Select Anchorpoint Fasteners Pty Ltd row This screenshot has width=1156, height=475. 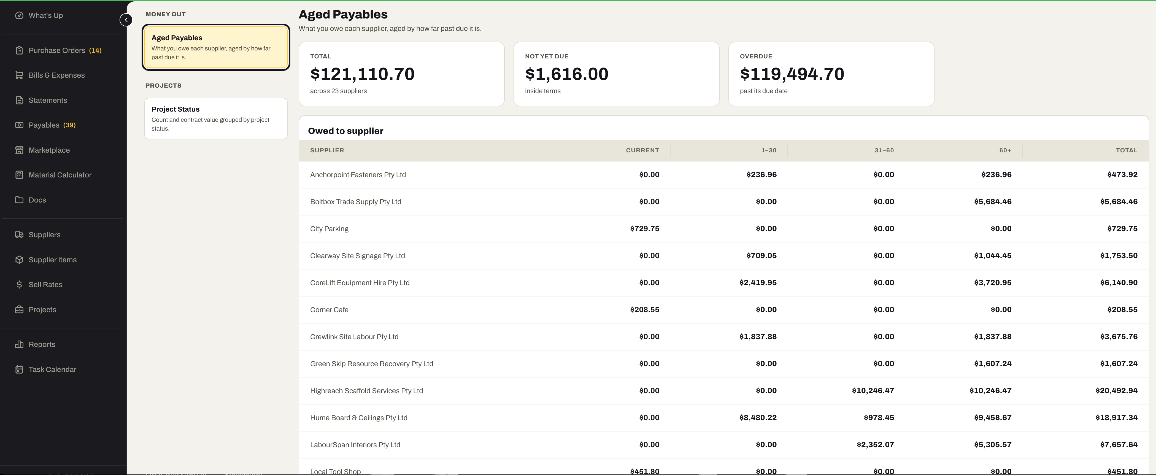click(x=723, y=175)
